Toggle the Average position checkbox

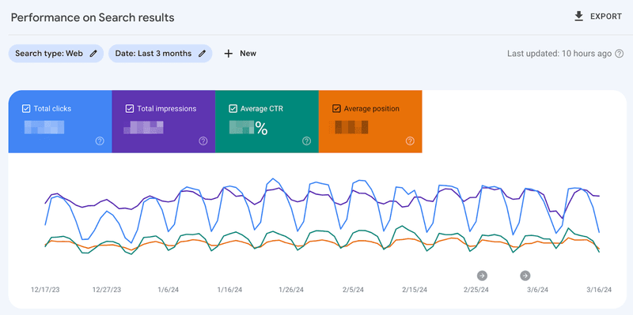[x=336, y=109]
